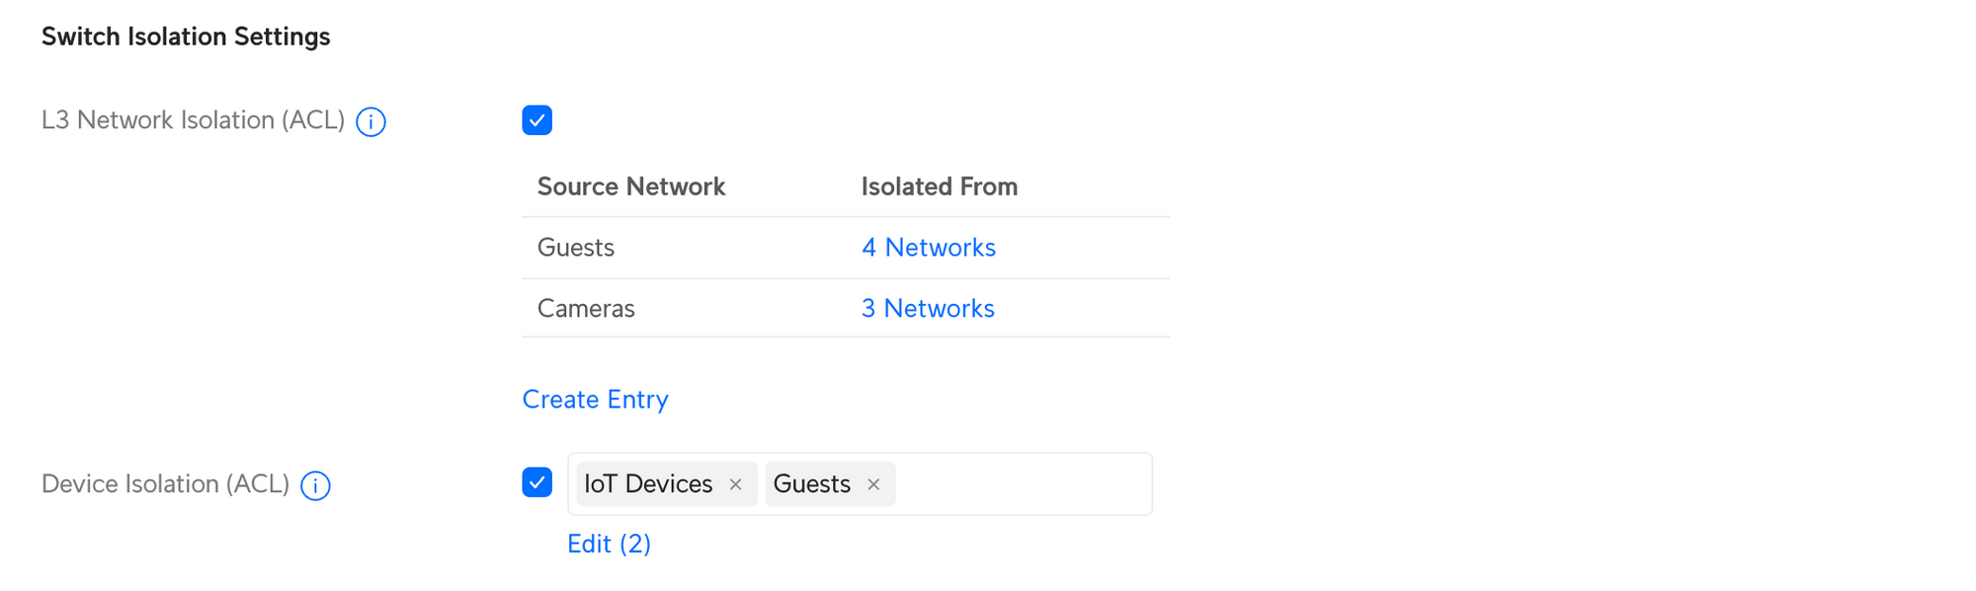Click the Guests tag label in Device Isolation
This screenshot has height=591, width=1976.
[x=811, y=484]
